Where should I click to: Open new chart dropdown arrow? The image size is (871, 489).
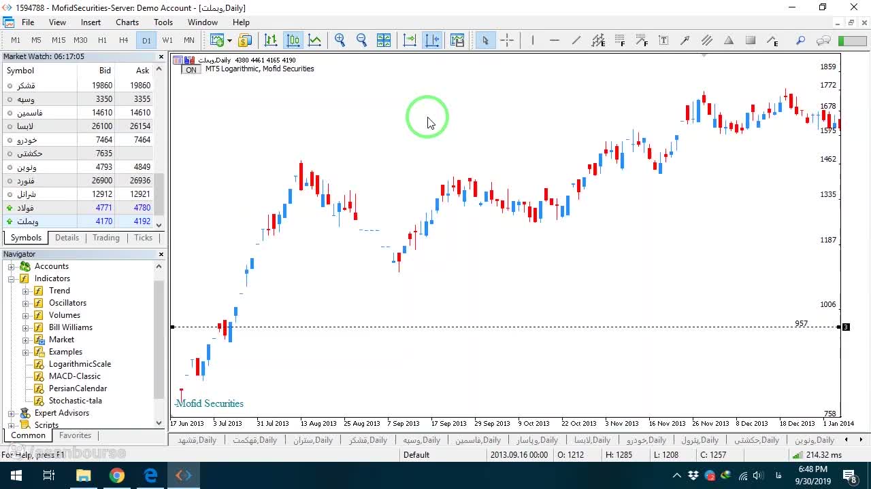click(x=229, y=40)
